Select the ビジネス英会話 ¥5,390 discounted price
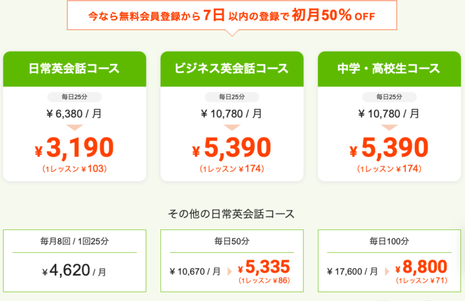The image size is (465, 301). (x=231, y=148)
